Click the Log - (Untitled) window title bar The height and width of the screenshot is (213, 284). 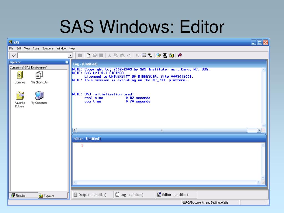(x=169, y=64)
